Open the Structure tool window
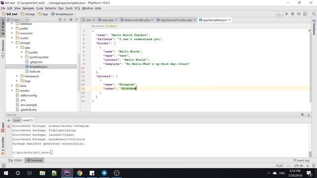Screen dimensions: 317x178 coord(2,48)
